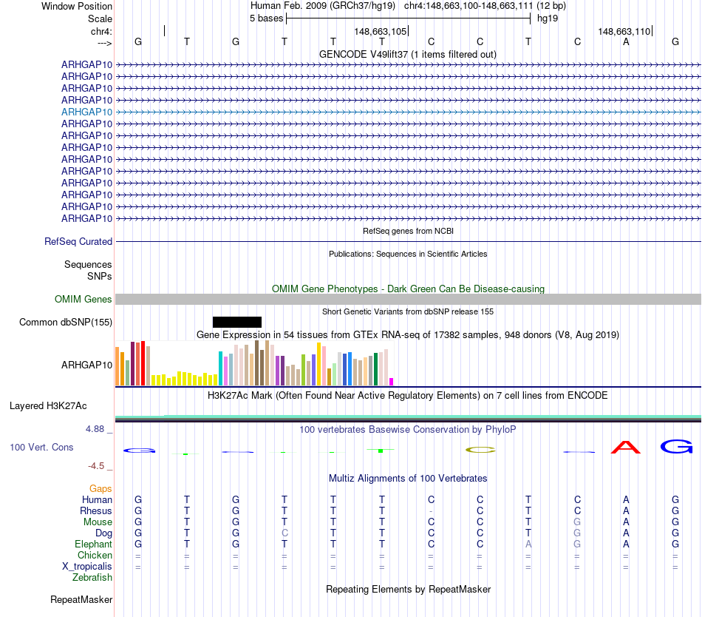Viewport: 702px width, 617px height.
Task: Select the Rhesus alignment row label
Action: 96,510
